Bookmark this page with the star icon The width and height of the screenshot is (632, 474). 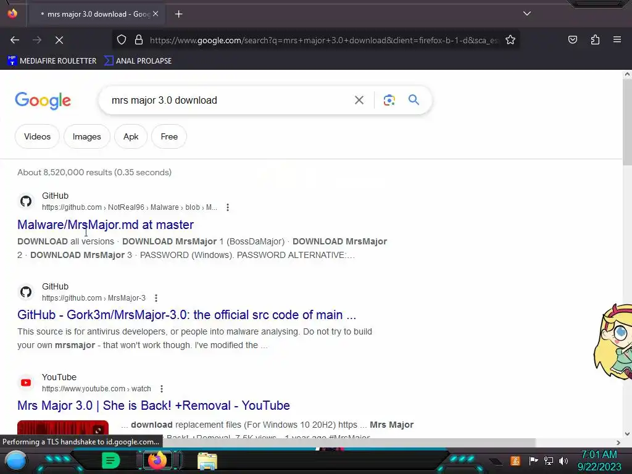click(x=510, y=40)
